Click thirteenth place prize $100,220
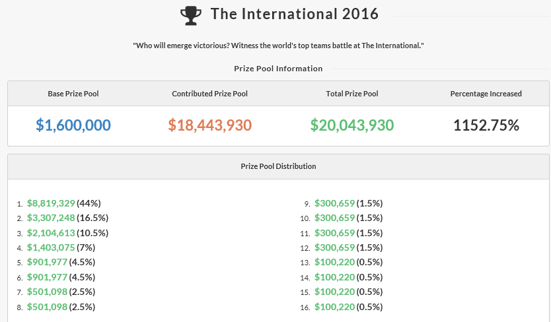The image size is (551, 322). tap(334, 263)
